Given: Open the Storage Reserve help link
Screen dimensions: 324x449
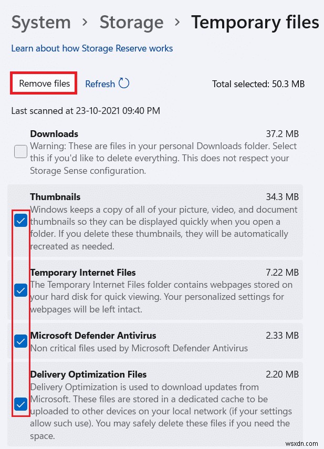Looking at the screenshot, I should [x=92, y=48].
